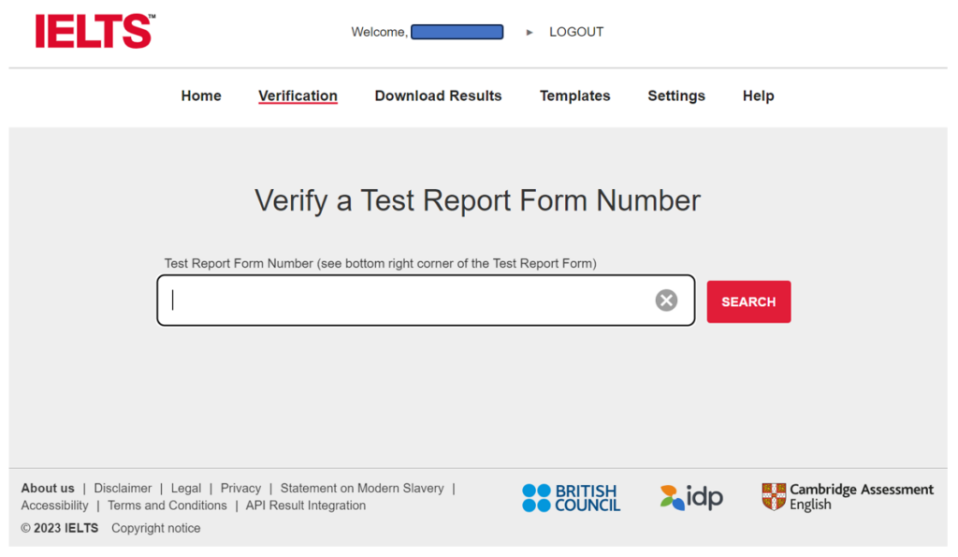The height and width of the screenshot is (557, 958).
Task: View the Privacy policy link
Action: [x=240, y=488]
